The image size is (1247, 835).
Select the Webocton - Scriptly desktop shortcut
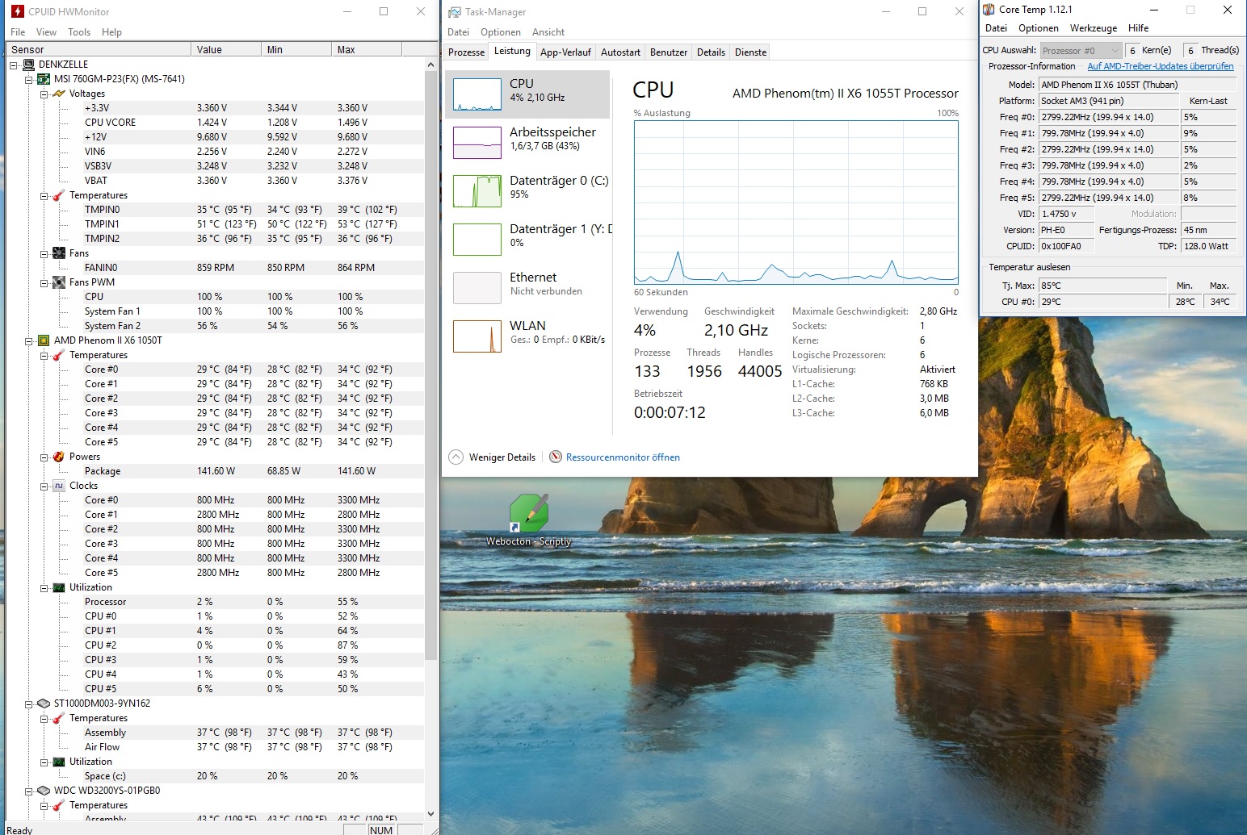528,521
